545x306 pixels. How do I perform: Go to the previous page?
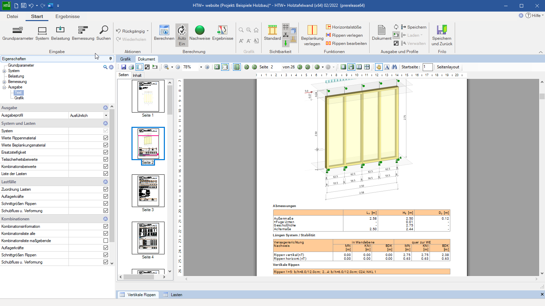254,67
